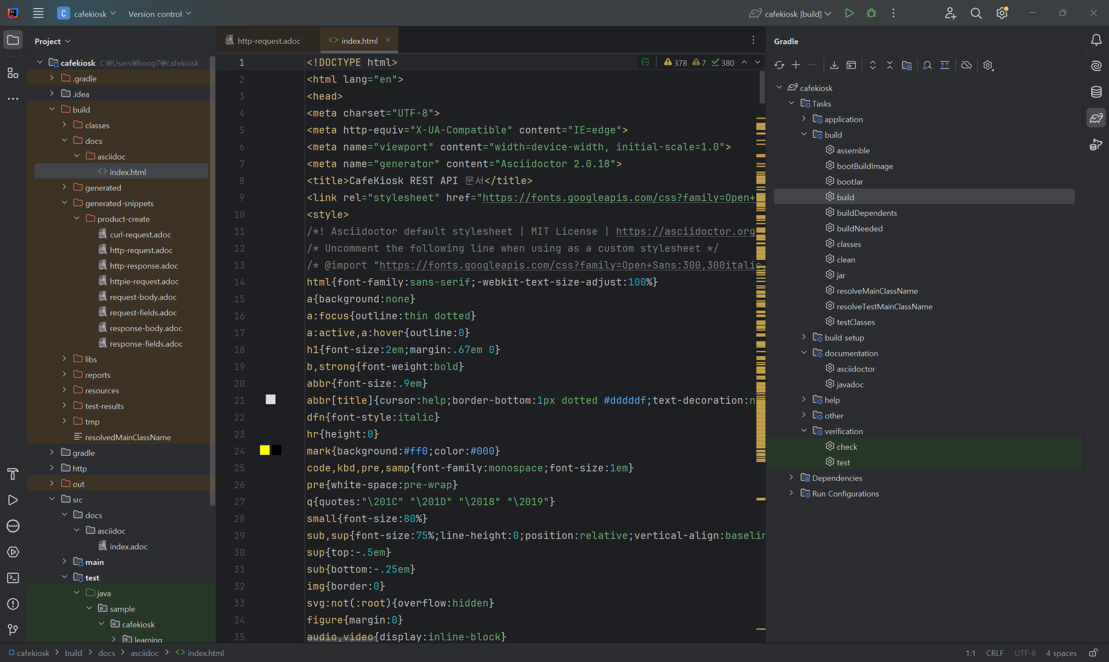Open Search Everywhere magnifier
The image size is (1109, 662).
(976, 13)
